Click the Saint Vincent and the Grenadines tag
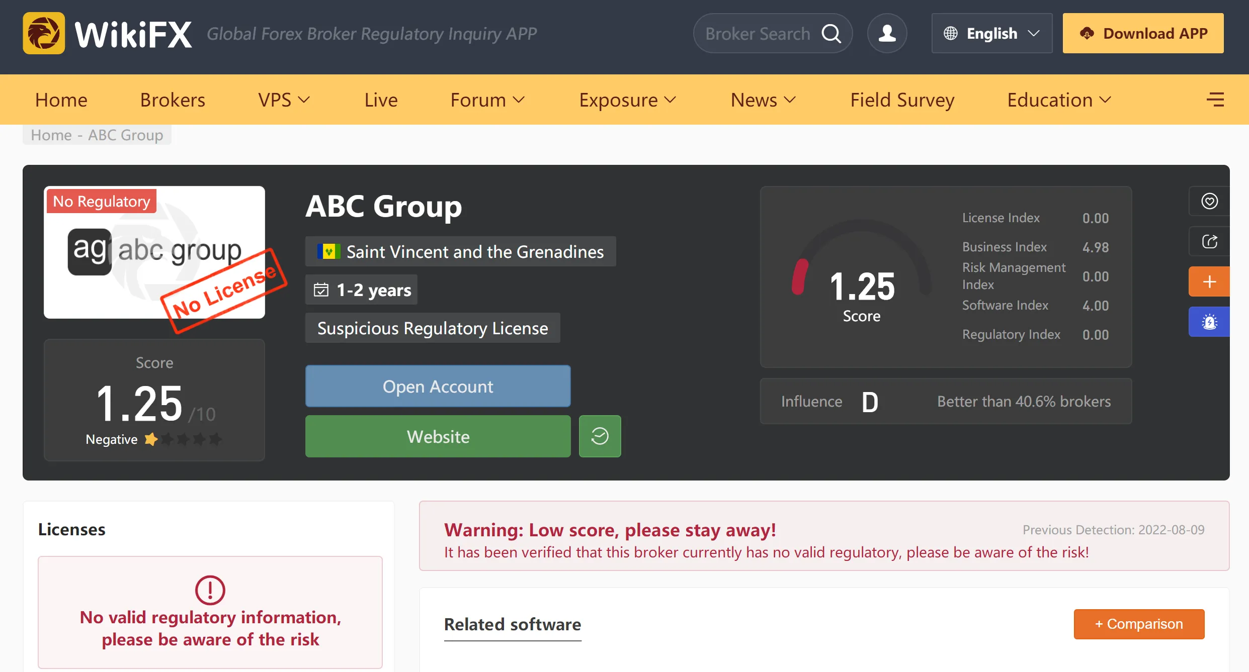The height and width of the screenshot is (672, 1249). (460, 251)
